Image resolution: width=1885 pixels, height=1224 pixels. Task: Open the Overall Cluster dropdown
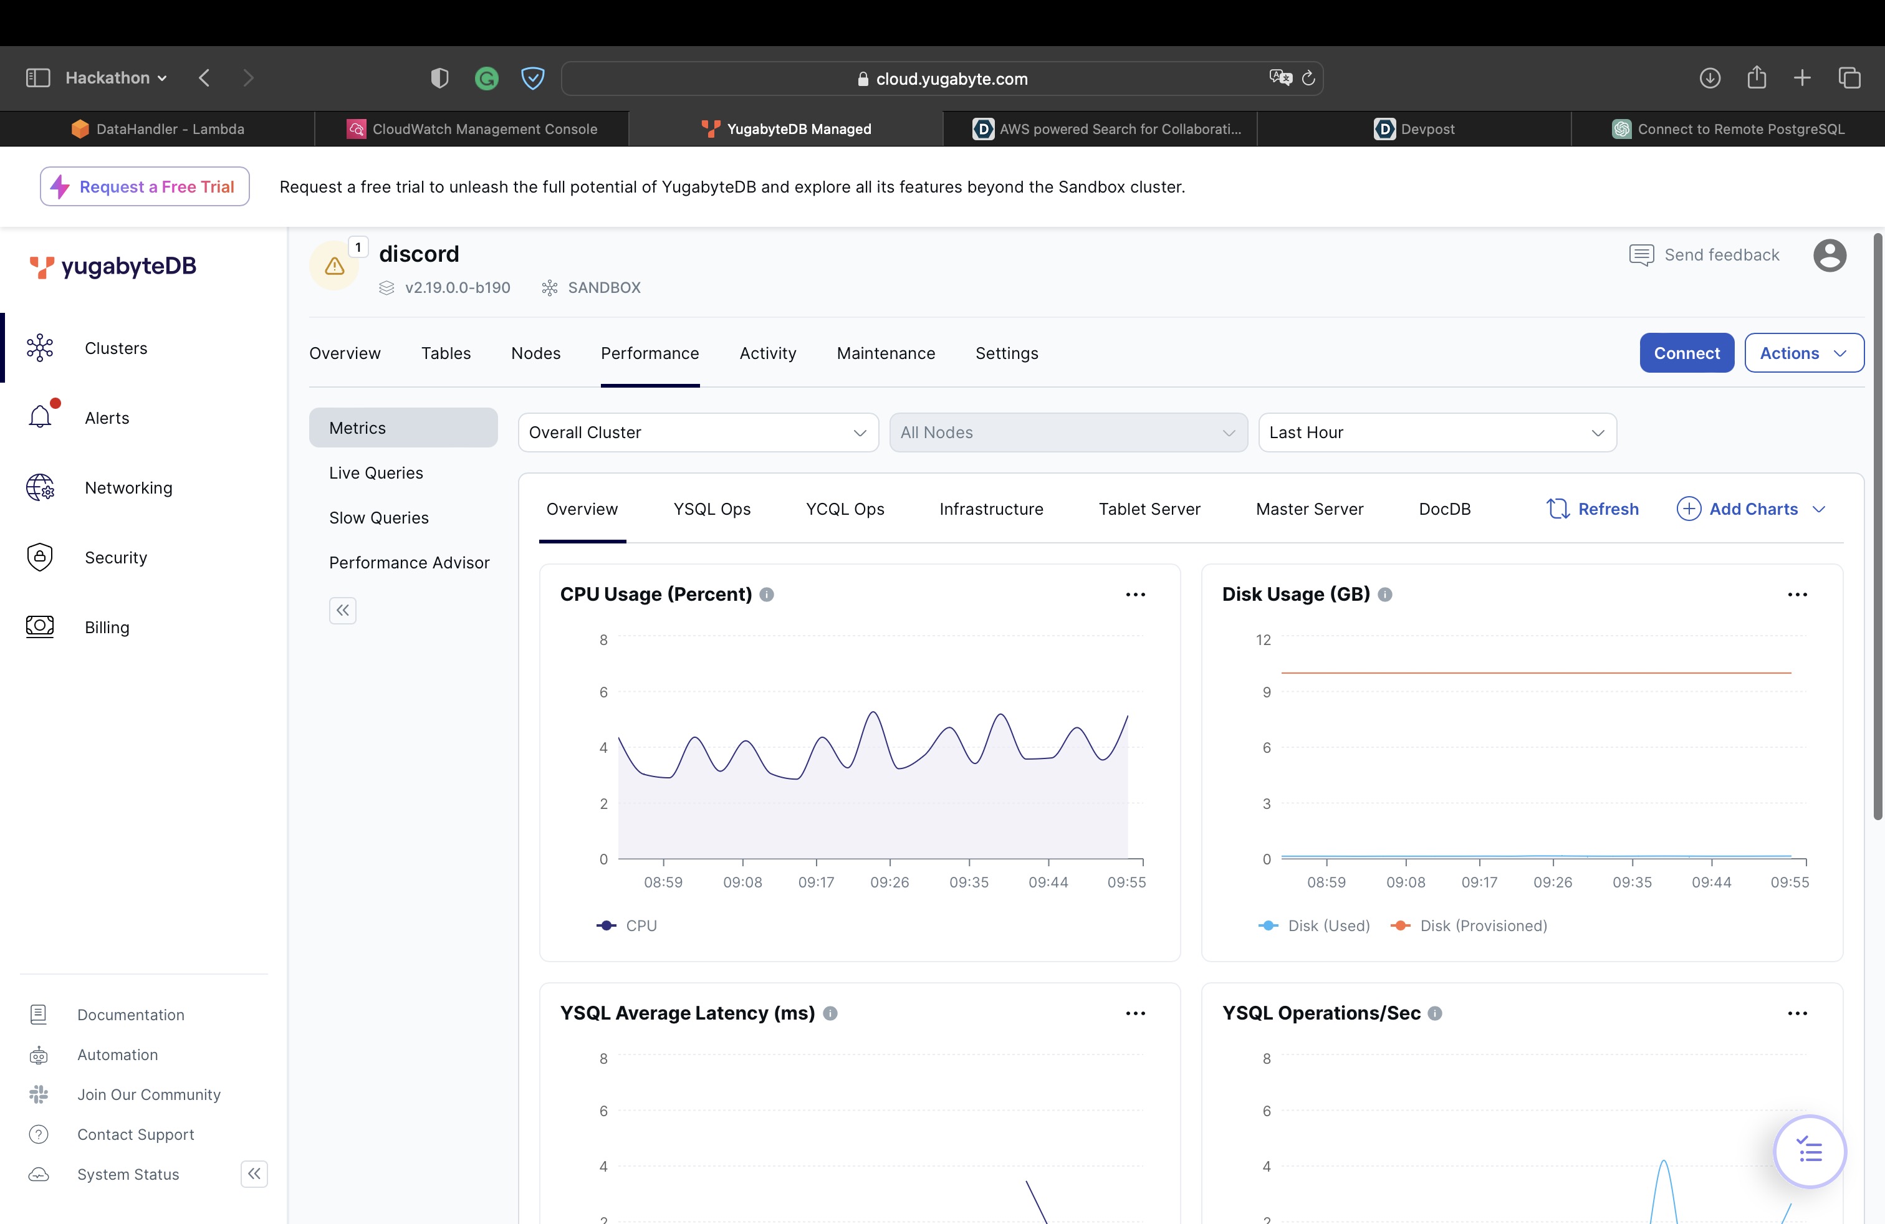[x=698, y=433]
